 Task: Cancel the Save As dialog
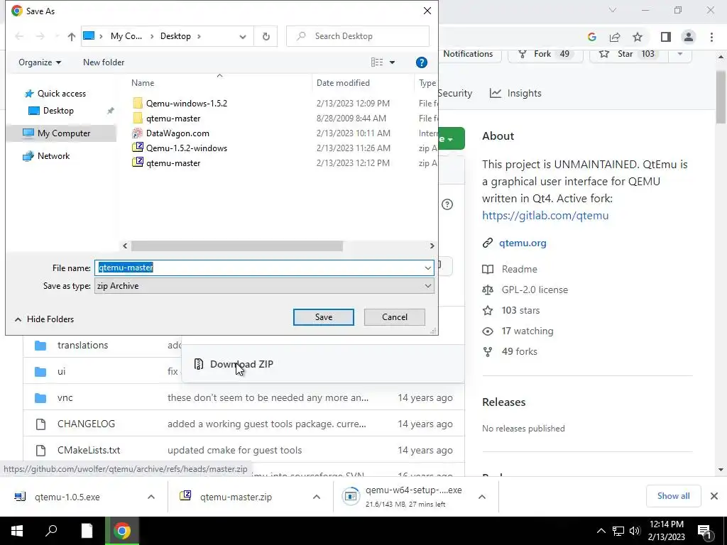pos(395,317)
